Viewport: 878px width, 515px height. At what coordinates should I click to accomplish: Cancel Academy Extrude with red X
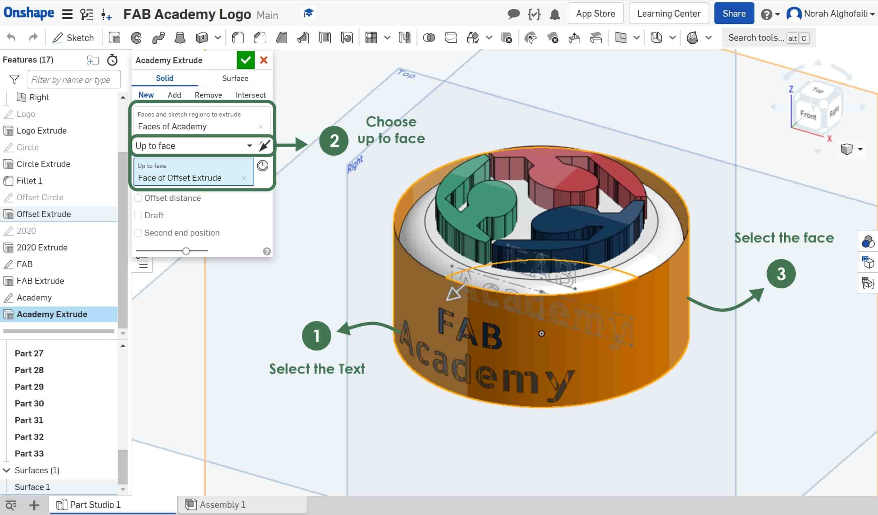(264, 60)
